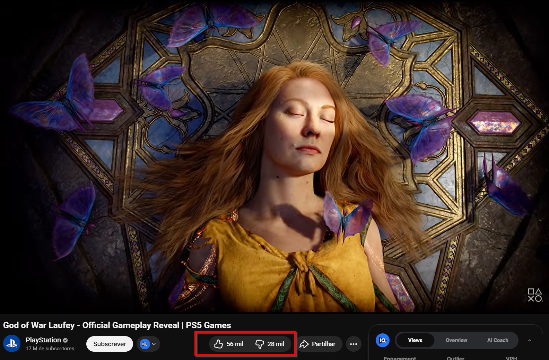Click the PlayStation verified badge
549x360 pixels.
65,340
